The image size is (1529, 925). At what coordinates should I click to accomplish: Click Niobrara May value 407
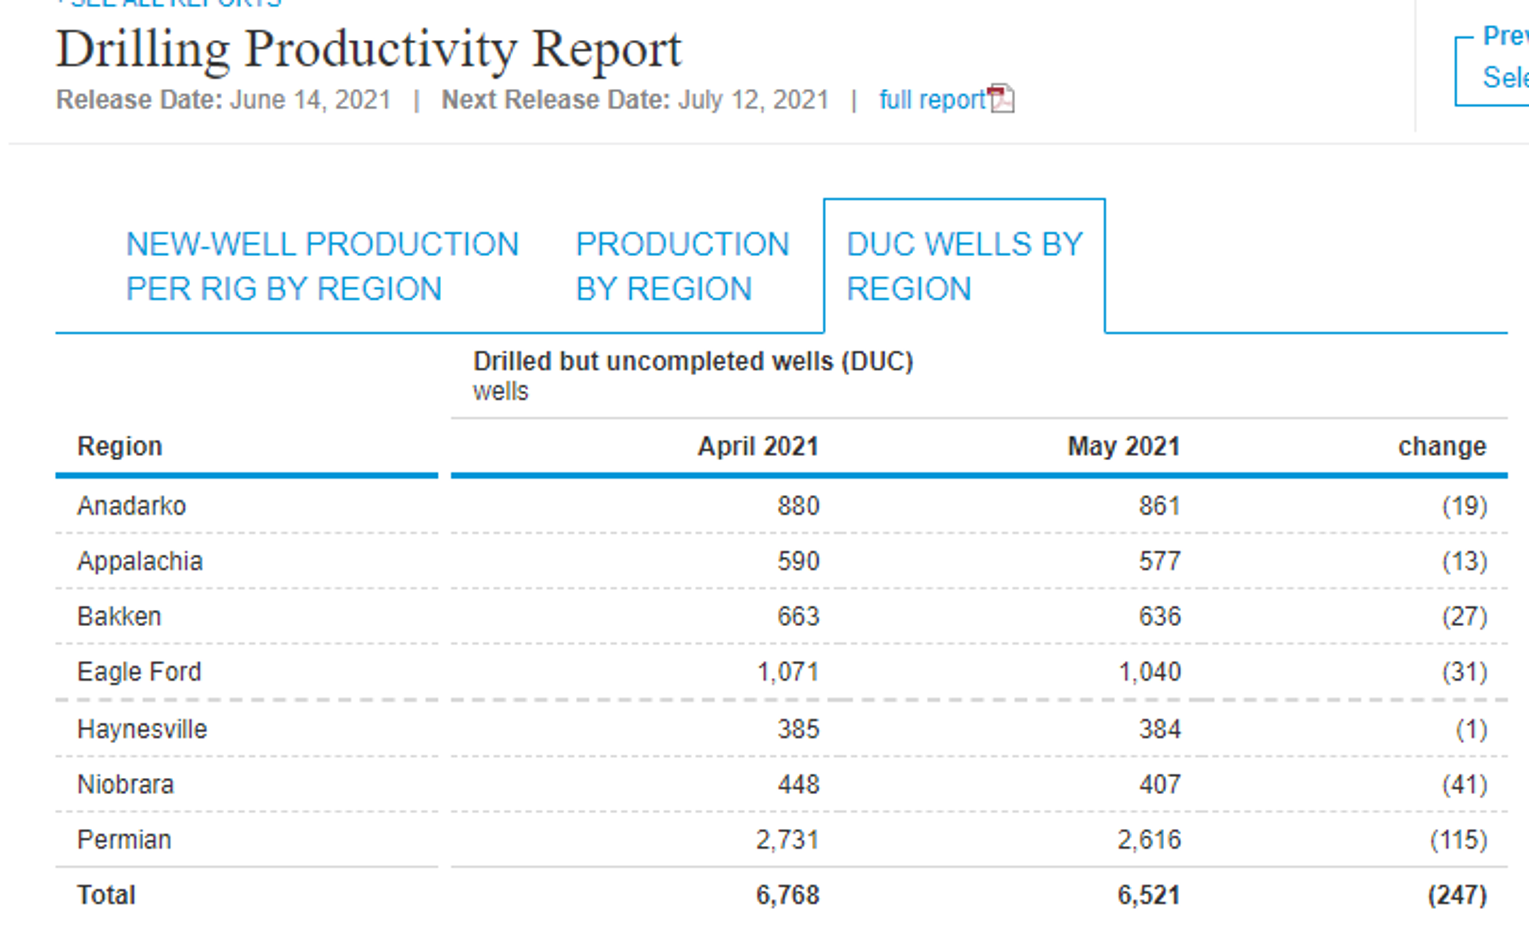point(1159,784)
